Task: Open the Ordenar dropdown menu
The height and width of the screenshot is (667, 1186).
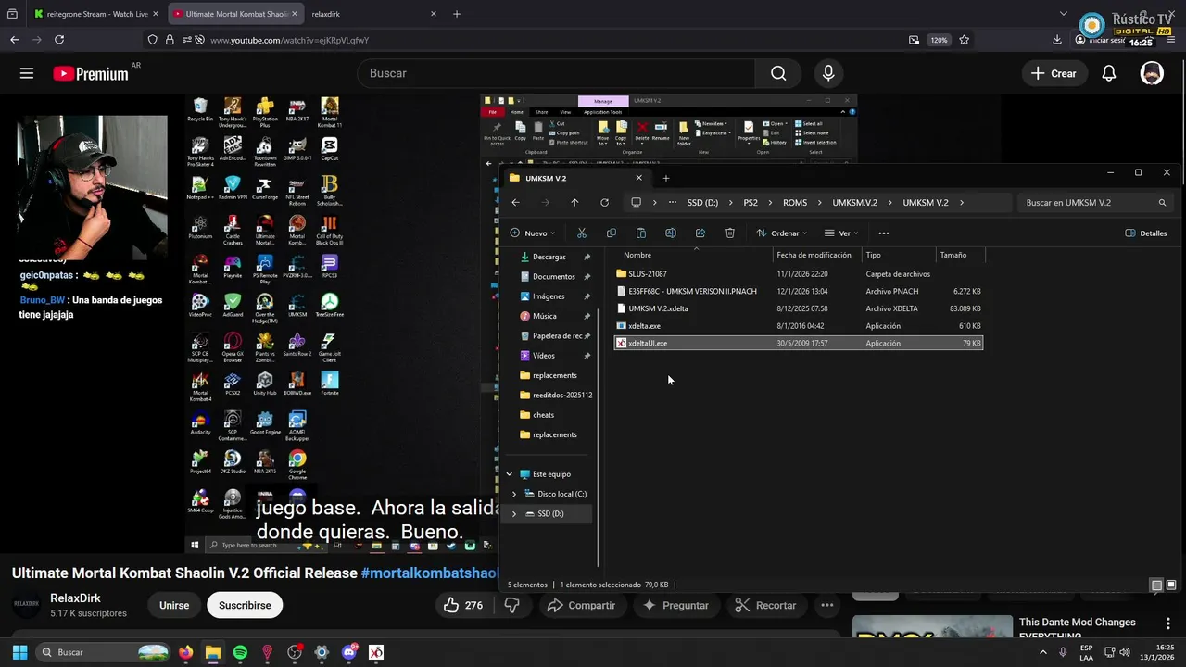Action: click(x=782, y=233)
